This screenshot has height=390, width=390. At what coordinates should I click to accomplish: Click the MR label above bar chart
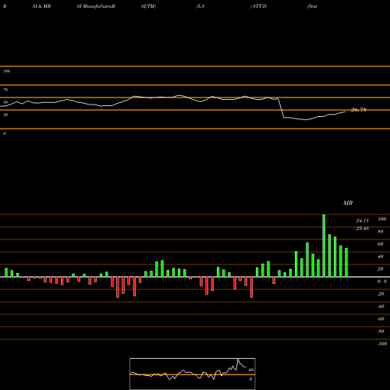coord(348,203)
